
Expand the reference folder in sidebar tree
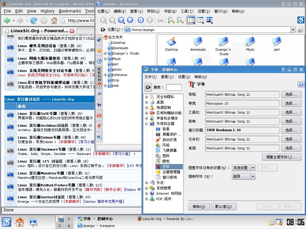[105, 75]
